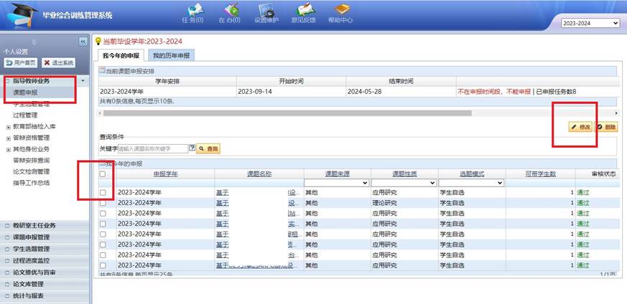Open the 课题来源 filter dropdown
The width and height of the screenshot is (627, 304).
(x=336, y=183)
